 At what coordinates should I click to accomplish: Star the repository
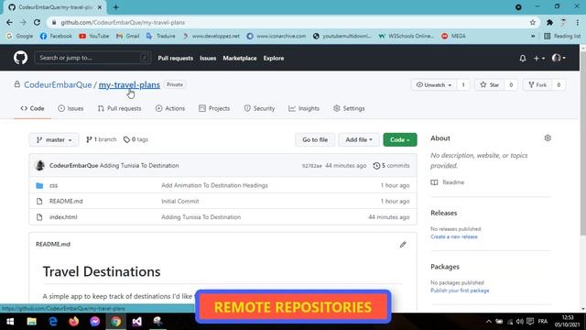(x=490, y=85)
